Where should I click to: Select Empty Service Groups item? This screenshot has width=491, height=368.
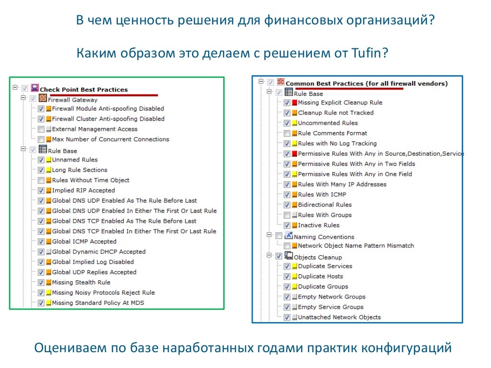331,307
